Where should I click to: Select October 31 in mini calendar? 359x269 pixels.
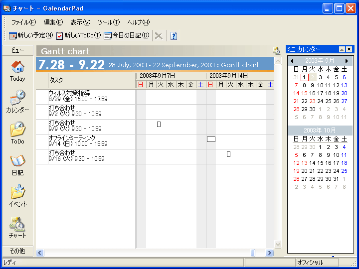(x=336, y=179)
